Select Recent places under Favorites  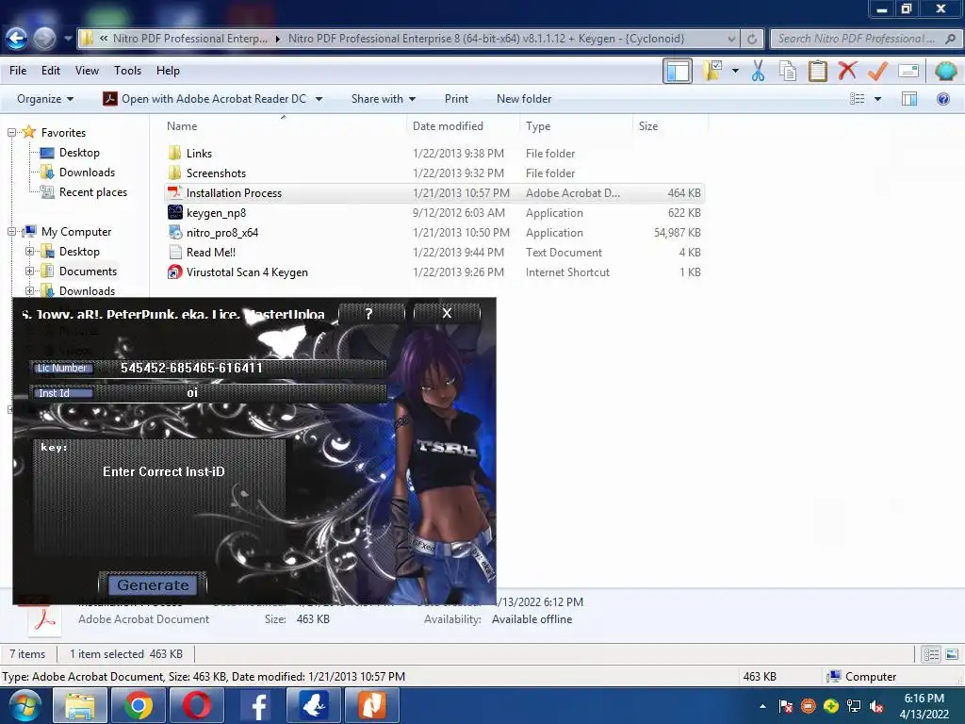(x=93, y=192)
